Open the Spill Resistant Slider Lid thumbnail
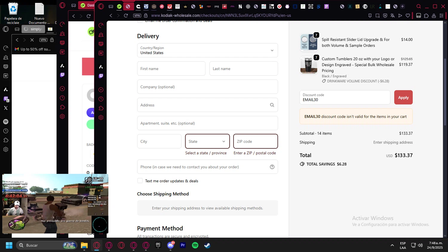448x252 pixels. (309, 42)
